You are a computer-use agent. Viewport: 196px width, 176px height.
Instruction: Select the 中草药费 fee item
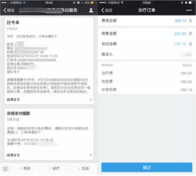coord(147,90)
